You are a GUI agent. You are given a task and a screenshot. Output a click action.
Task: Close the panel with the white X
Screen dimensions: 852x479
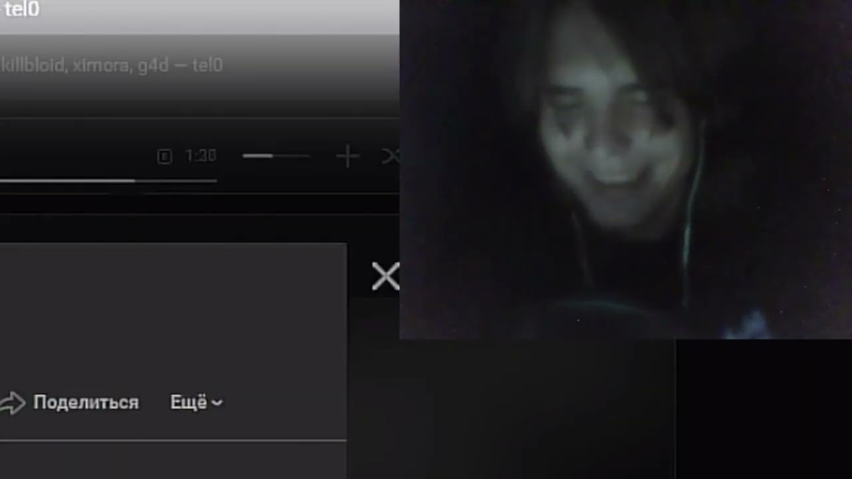pyautogui.click(x=385, y=276)
